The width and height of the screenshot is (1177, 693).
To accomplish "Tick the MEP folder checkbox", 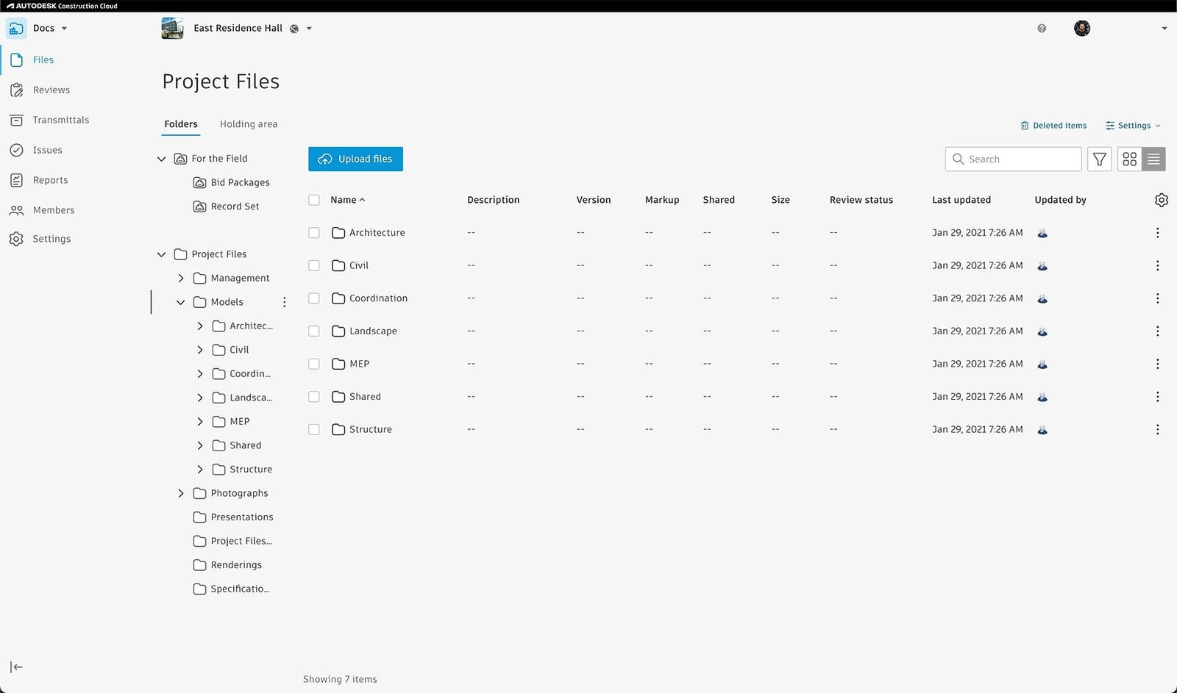I will click(x=314, y=364).
